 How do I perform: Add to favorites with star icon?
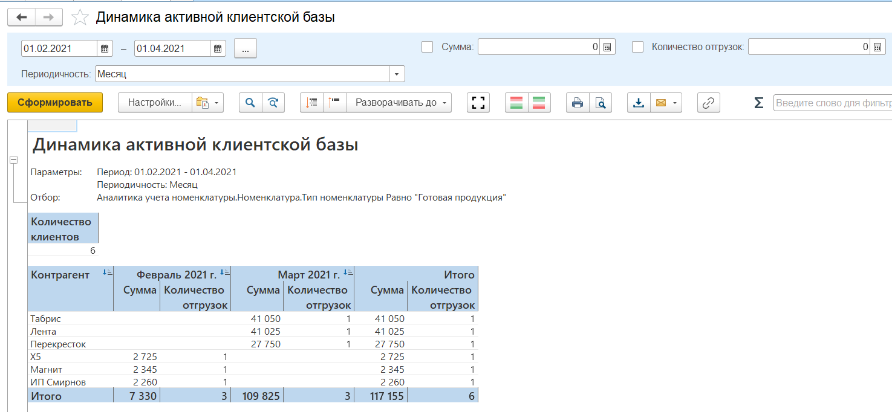pyautogui.click(x=80, y=18)
